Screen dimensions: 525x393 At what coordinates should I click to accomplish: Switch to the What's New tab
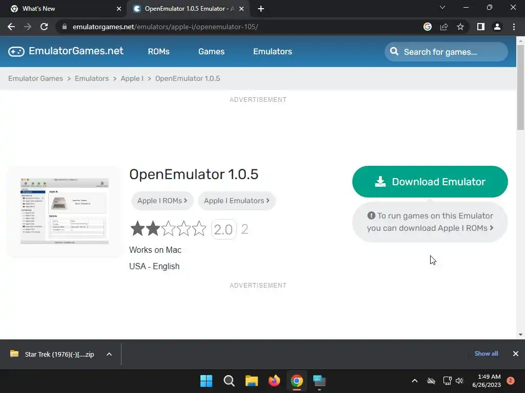pos(63,9)
